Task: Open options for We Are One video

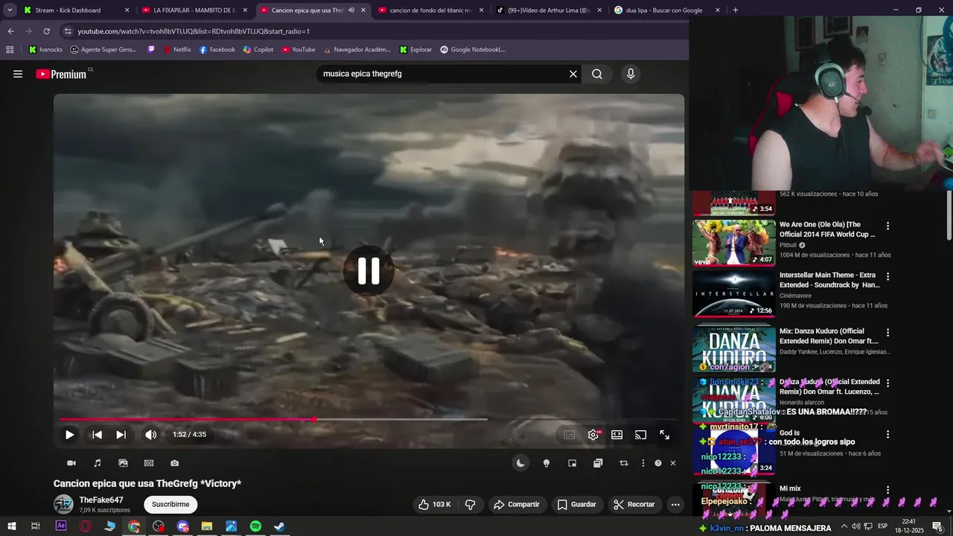Action: point(887,226)
